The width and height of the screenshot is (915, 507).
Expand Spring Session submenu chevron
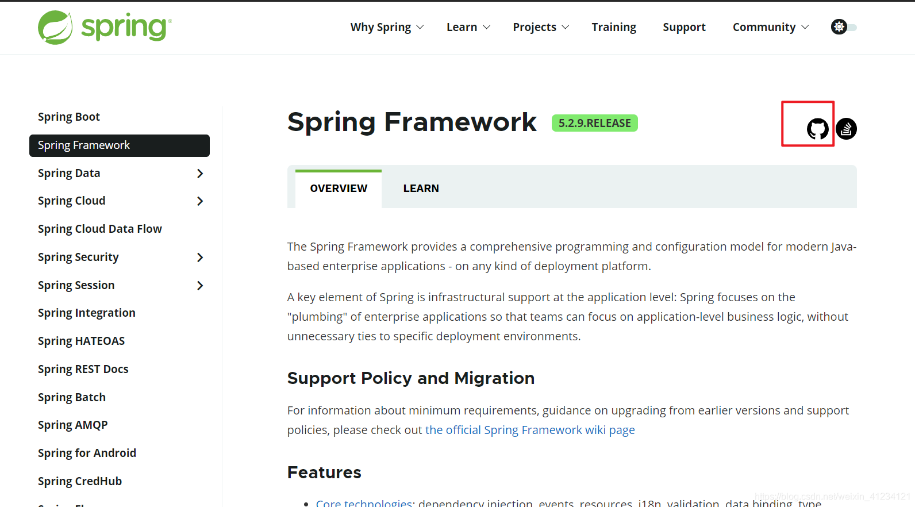coord(200,286)
